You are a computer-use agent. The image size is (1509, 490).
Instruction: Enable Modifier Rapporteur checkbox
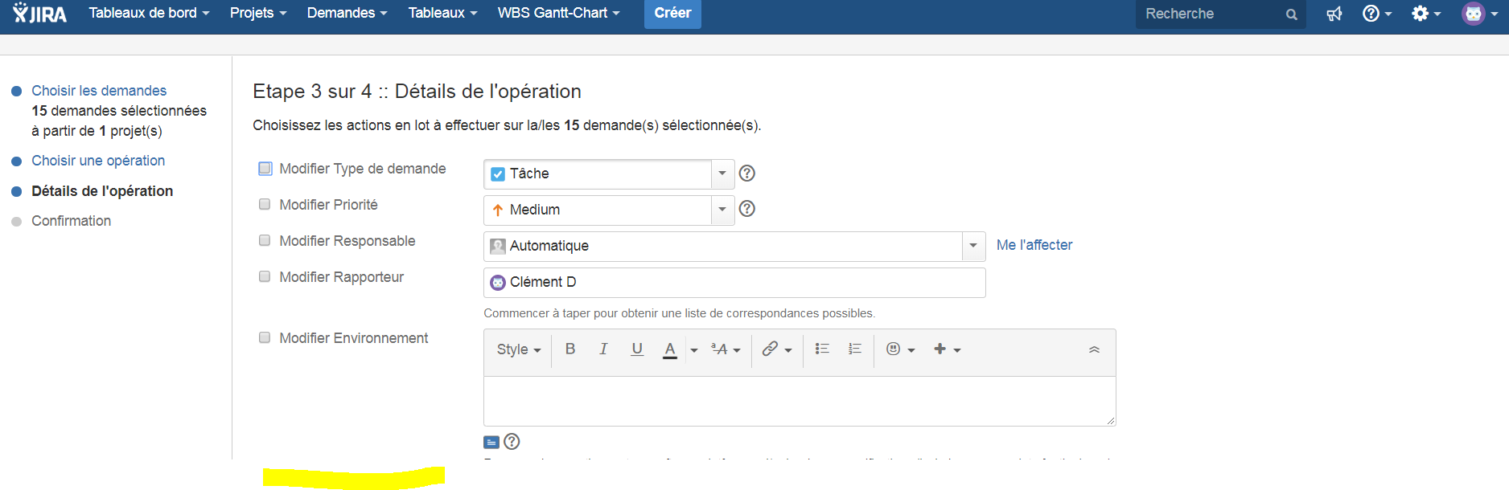(x=265, y=276)
